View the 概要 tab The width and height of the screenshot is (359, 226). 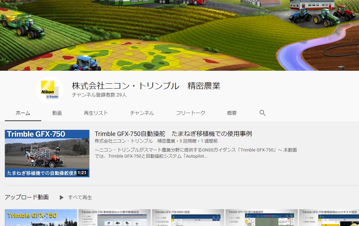(232, 113)
